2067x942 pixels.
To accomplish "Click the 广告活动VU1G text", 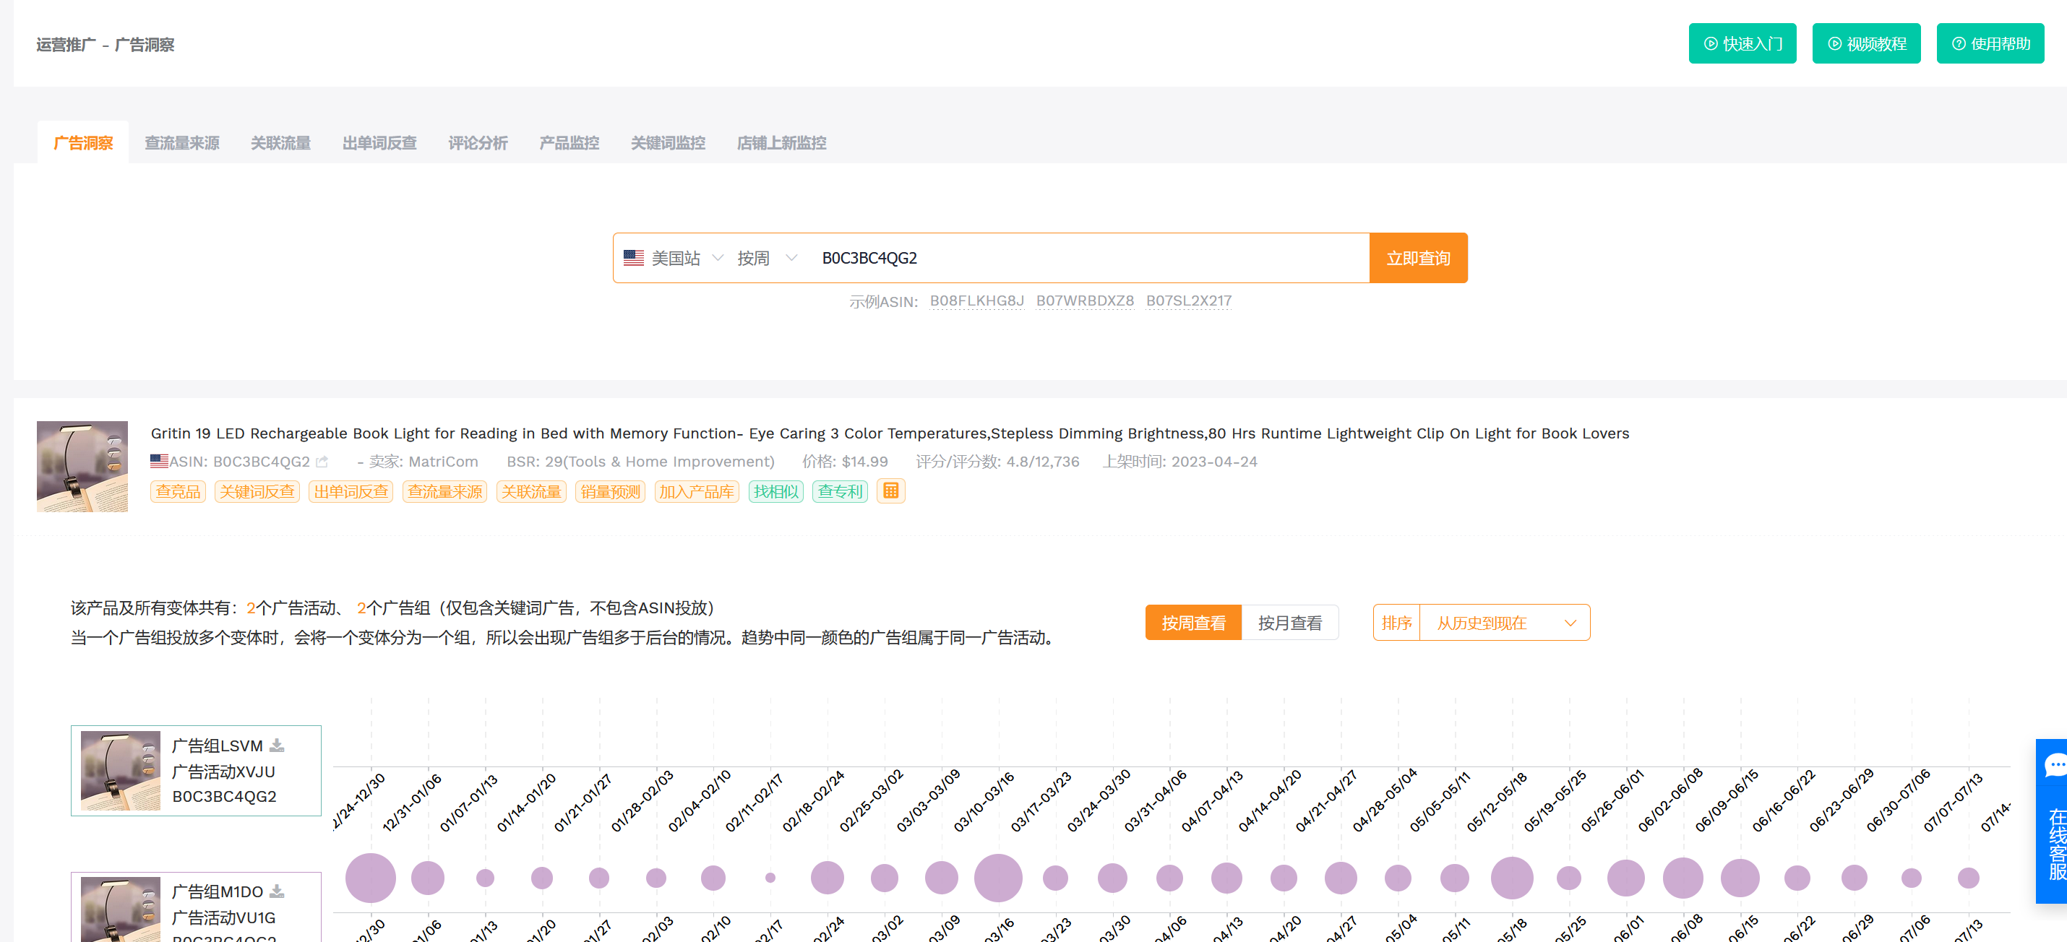I will [223, 917].
